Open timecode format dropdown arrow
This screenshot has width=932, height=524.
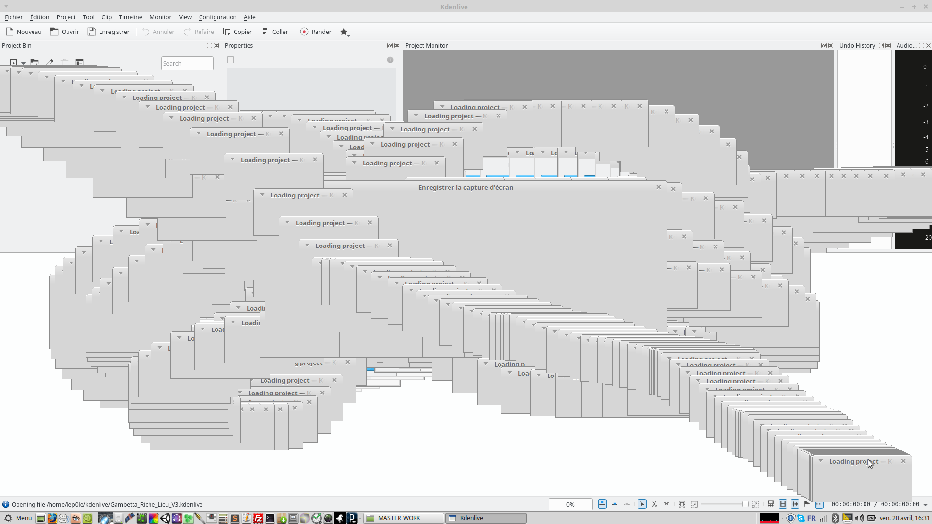(x=925, y=505)
